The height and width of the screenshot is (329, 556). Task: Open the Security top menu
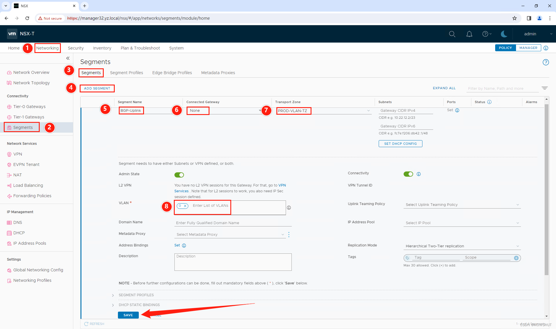(76, 48)
